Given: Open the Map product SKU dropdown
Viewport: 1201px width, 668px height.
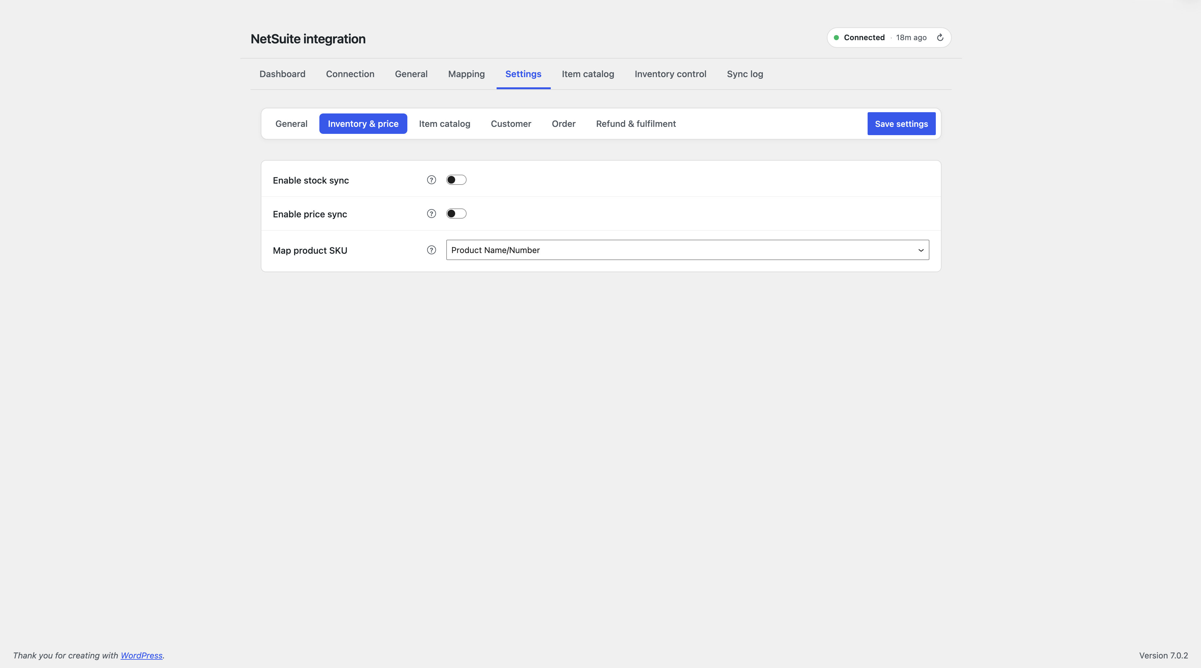Looking at the screenshot, I should pos(688,250).
